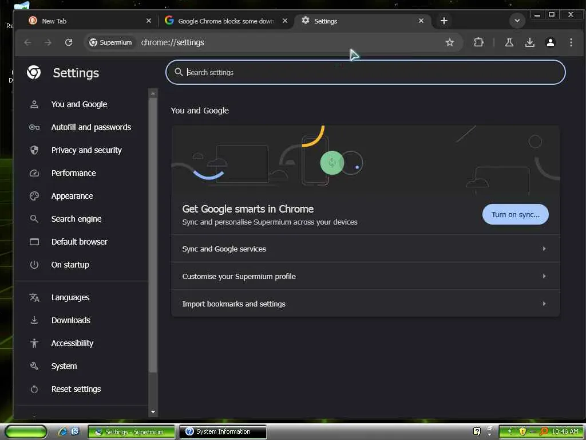Open the profile avatar icon

[x=550, y=42]
